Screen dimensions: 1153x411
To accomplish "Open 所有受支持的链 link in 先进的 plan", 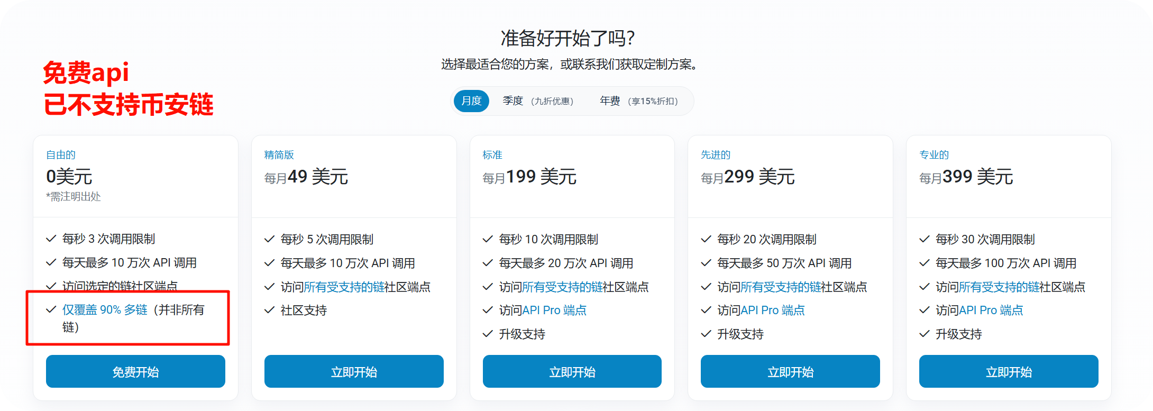I will point(780,287).
